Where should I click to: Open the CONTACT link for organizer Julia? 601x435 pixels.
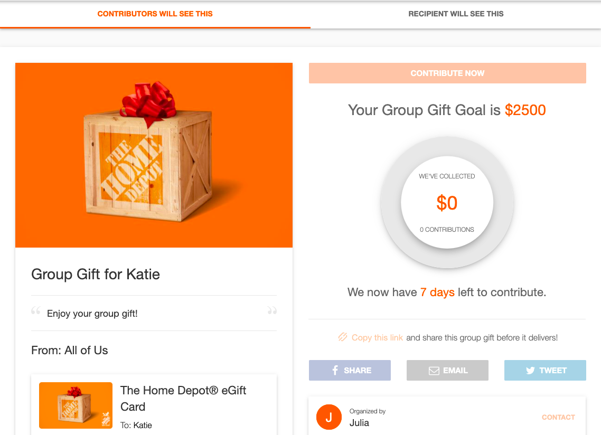[558, 417]
